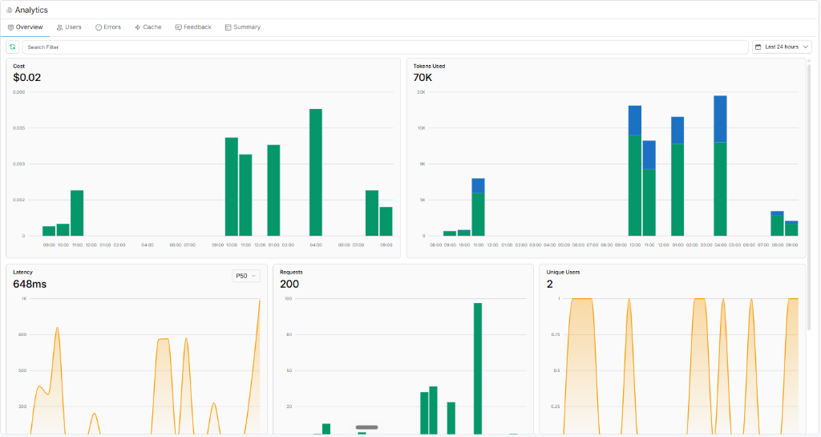Viewport: 821px width, 437px height.
Task: Click the 648ms latency value
Action: tap(30, 284)
